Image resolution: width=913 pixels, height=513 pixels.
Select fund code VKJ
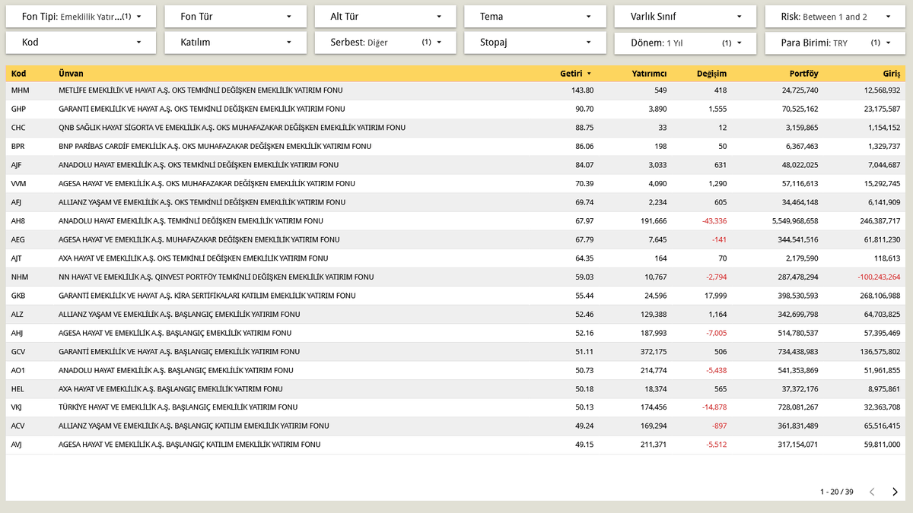17,407
